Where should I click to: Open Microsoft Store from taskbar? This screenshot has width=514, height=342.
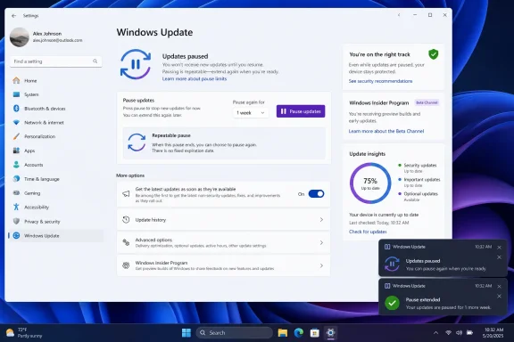[315, 333]
